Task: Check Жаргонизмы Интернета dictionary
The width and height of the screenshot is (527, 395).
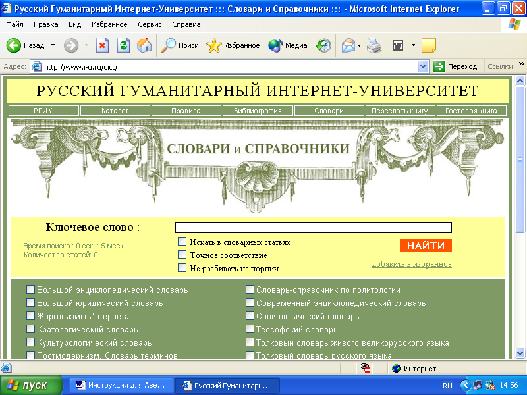Action: (30, 316)
